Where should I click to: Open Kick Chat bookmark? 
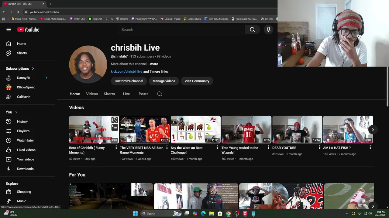coord(95,19)
